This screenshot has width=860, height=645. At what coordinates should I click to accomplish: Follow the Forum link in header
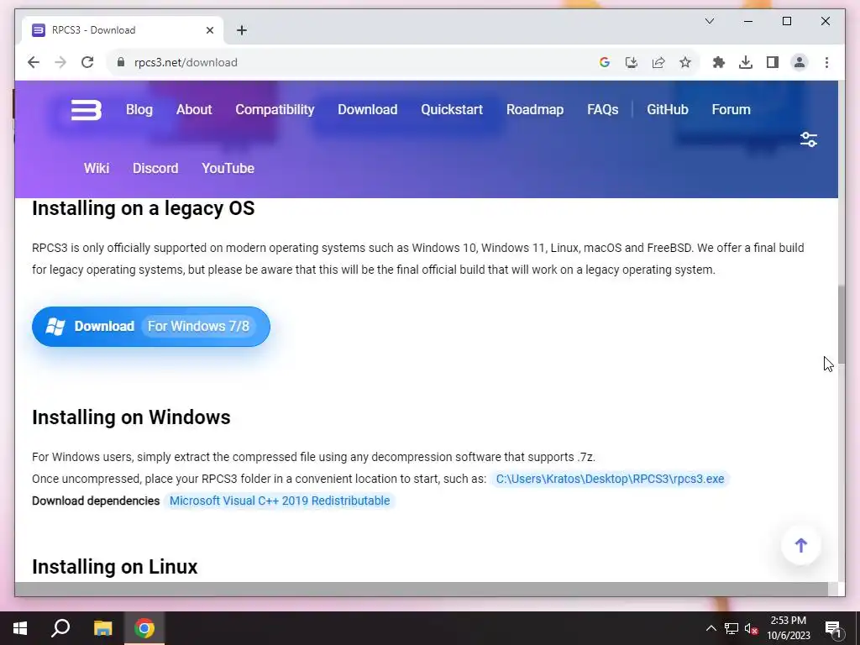tap(732, 110)
